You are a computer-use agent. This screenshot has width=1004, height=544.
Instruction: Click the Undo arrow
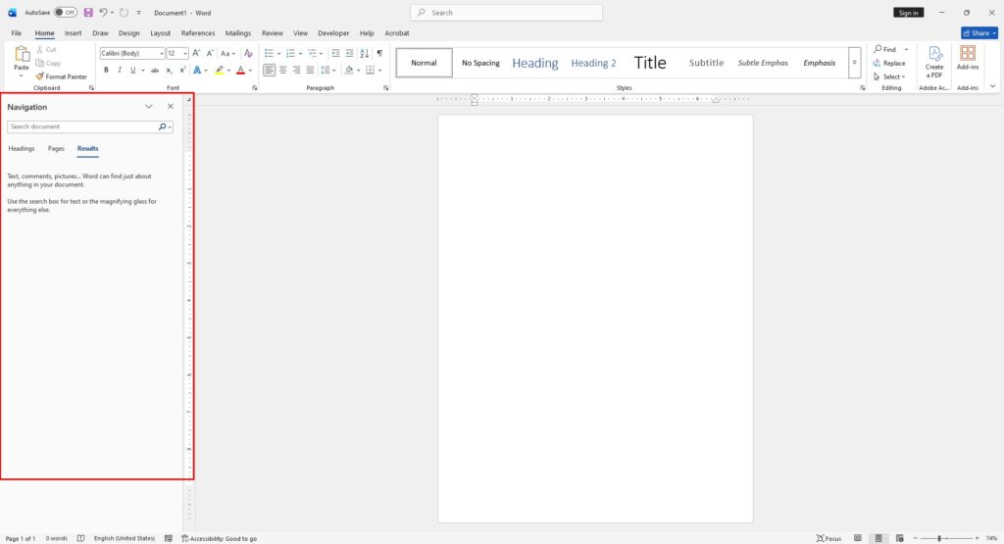tap(103, 12)
